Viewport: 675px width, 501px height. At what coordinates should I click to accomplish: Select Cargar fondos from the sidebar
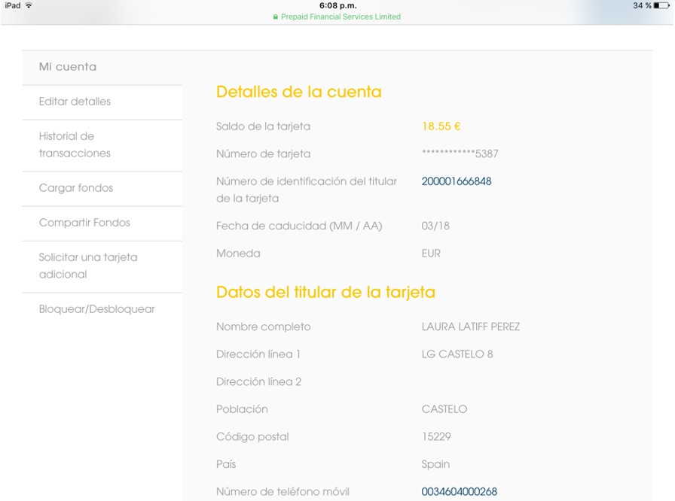(x=76, y=188)
